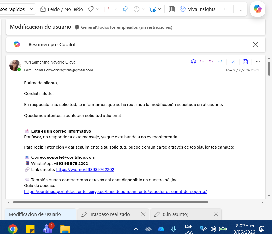Click the horizontal scrollbar thumb
Viewport: 272px width, 234px height.
(110, 202)
